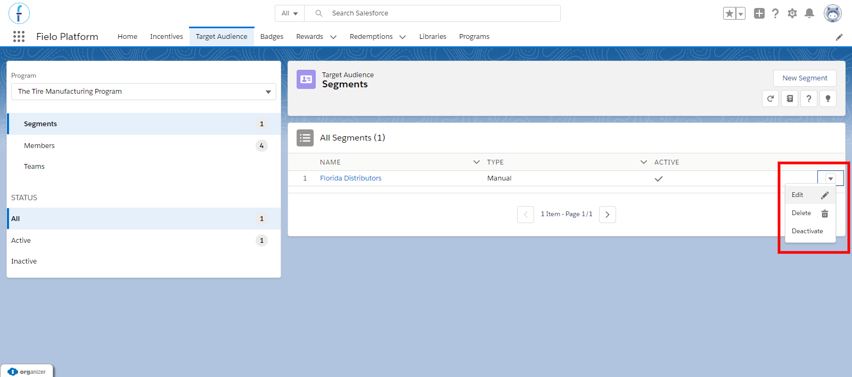852x377 pixels.
Task: Filter by Inactive status
Action: pos(144,261)
